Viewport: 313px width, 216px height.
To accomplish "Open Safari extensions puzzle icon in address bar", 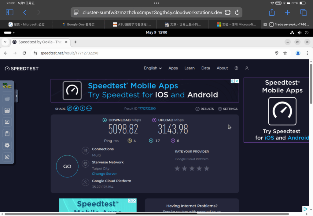I will tap(228, 12).
